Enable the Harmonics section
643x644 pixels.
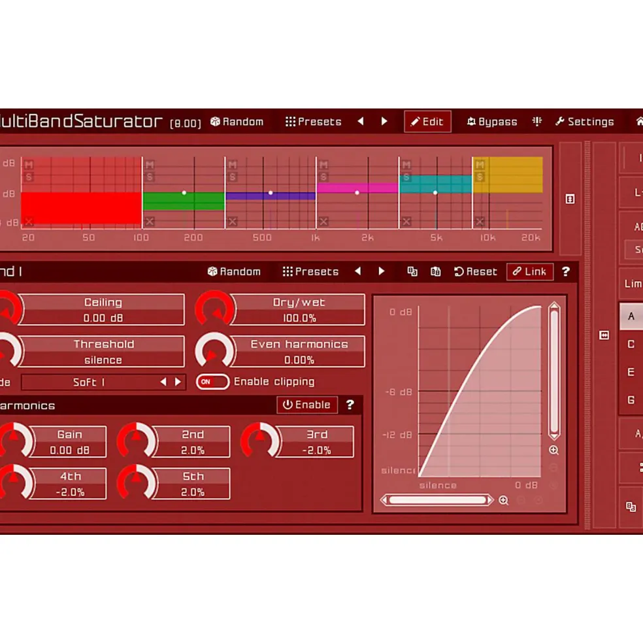[x=306, y=405]
